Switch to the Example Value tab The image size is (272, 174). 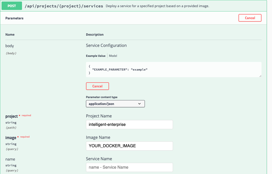[95, 56]
